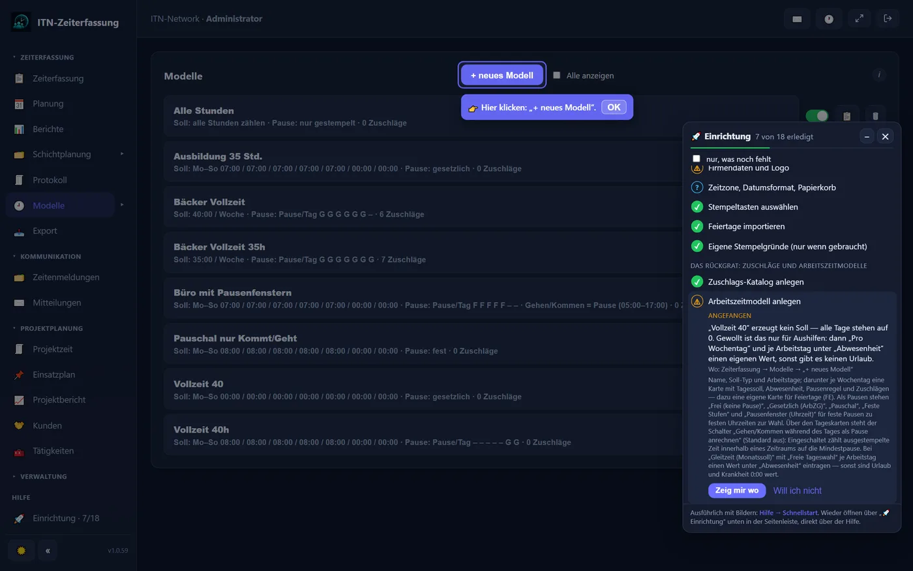Image resolution: width=913 pixels, height=571 pixels.
Task: Minimize the Einrichtung setup panel
Action: pyautogui.click(x=867, y=136)
